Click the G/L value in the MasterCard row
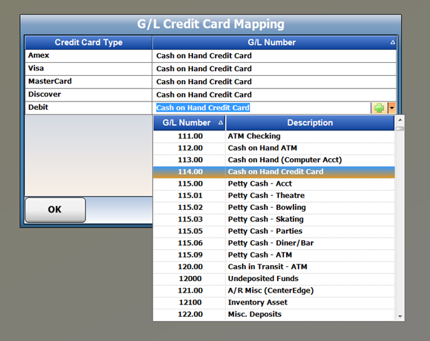430x341 pixels. click(274, 81)
